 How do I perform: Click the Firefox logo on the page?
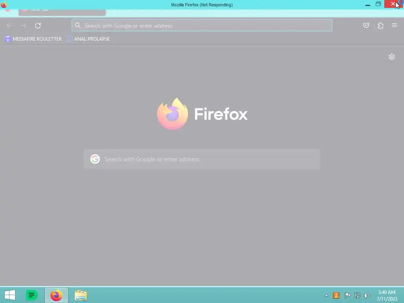click(172, 114)
